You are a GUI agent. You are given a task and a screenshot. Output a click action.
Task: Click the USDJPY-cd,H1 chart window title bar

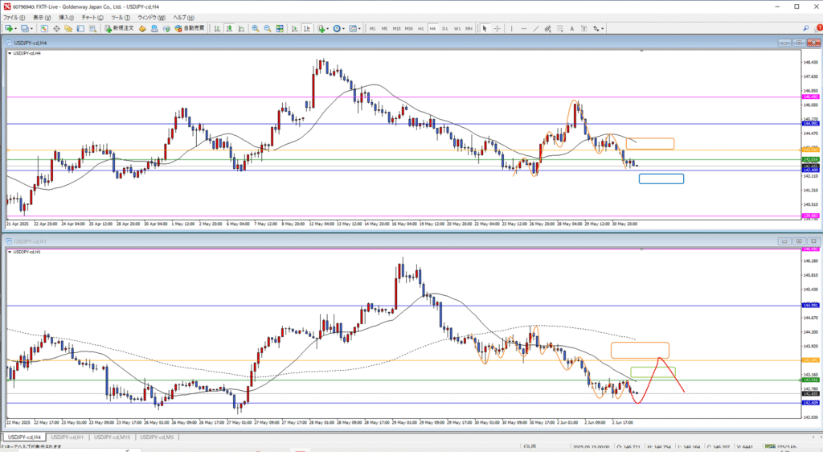point(402,241)
